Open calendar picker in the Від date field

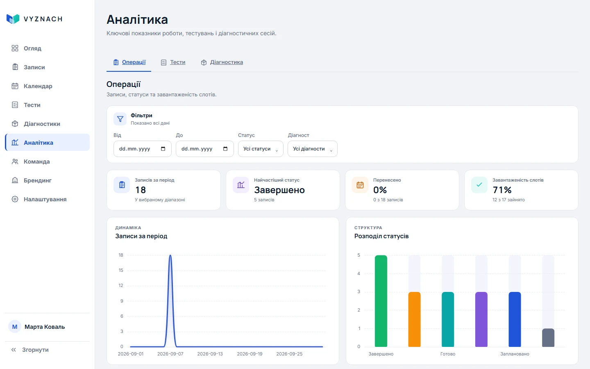tap(163, 149)
